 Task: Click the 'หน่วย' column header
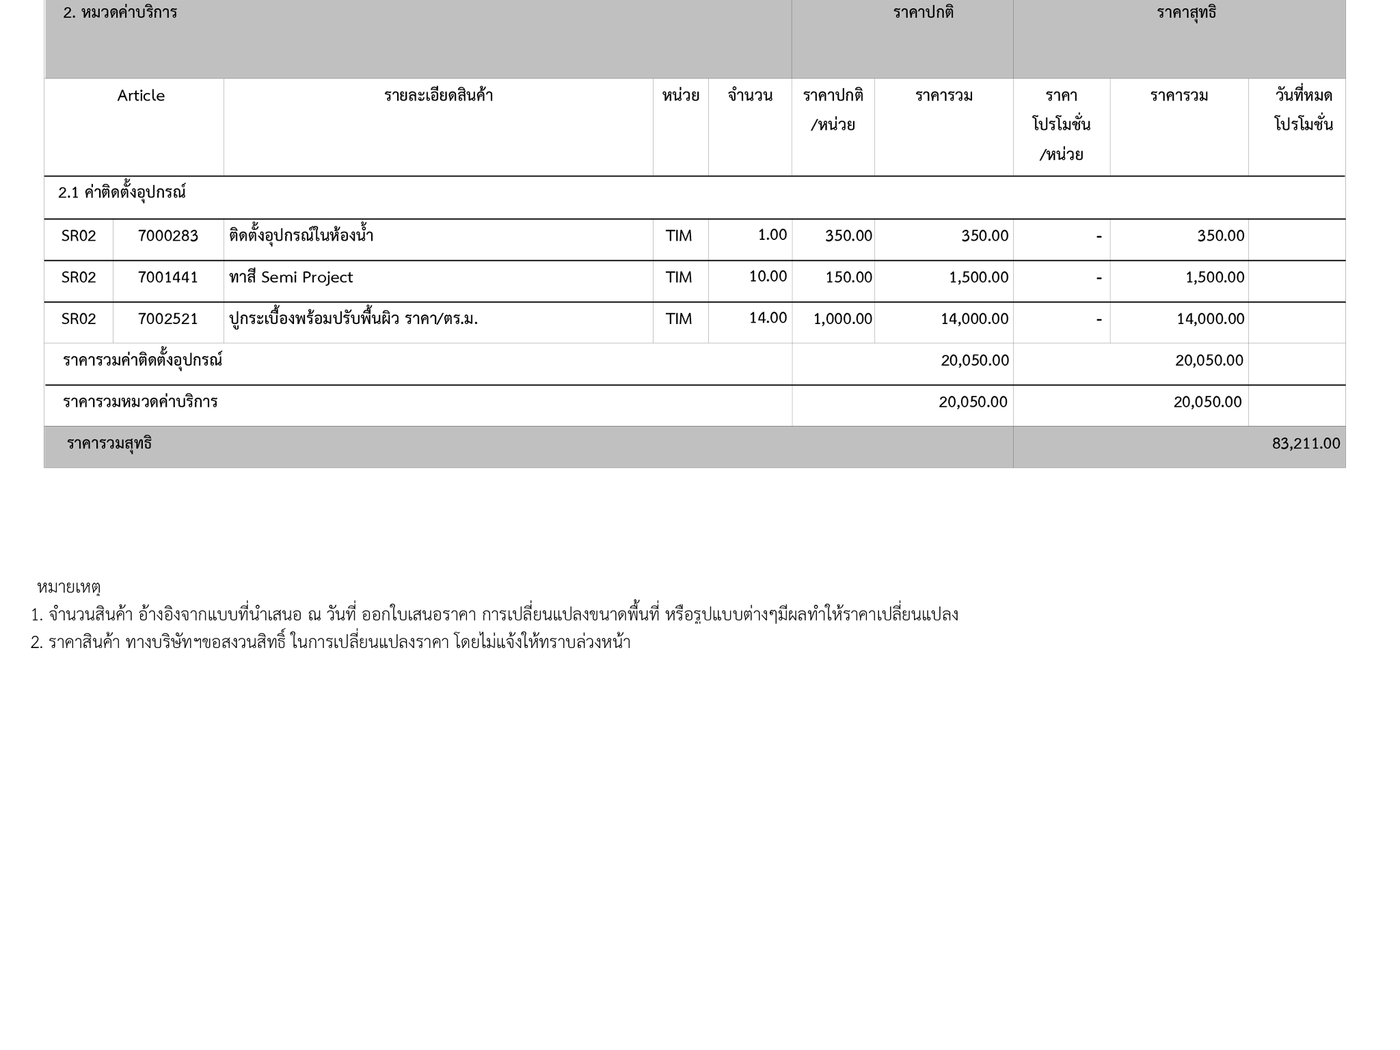click(680, 96)
